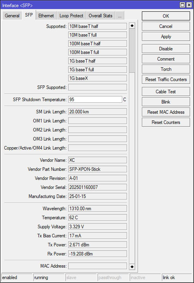This screenshot has height=283, width=194.
Task: Select the 100M baseT half entry
Action: pyautogui.click(x=98, y=44)
